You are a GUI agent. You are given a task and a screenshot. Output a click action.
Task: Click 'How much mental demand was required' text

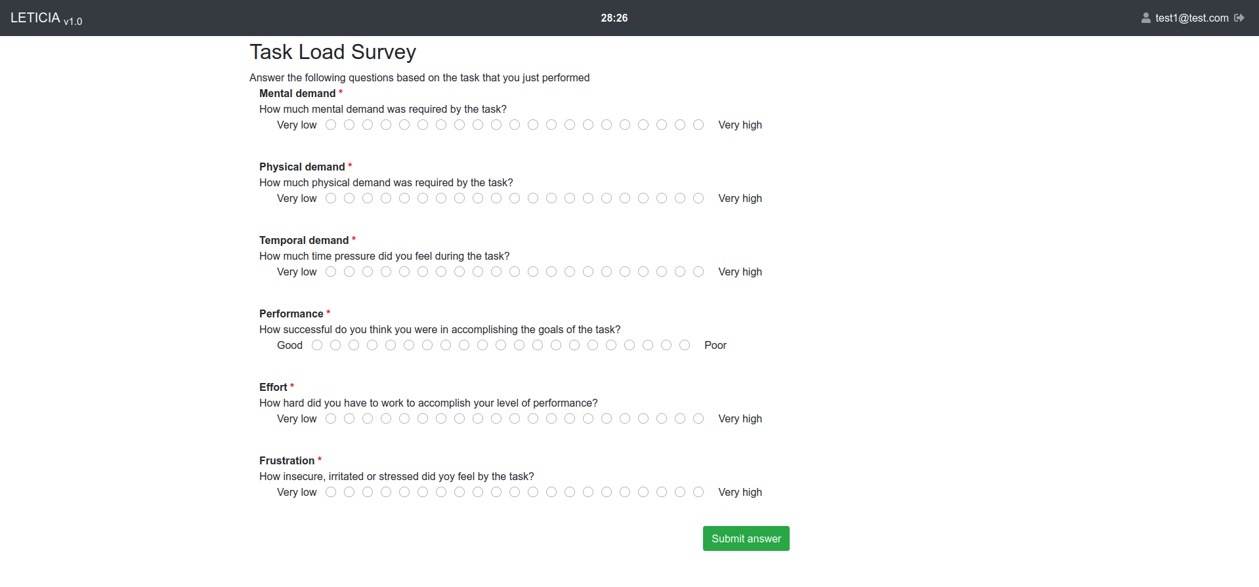[383, 109]
